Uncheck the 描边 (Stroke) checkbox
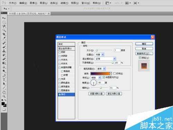173x130 pixels. (x=60, y=95)
